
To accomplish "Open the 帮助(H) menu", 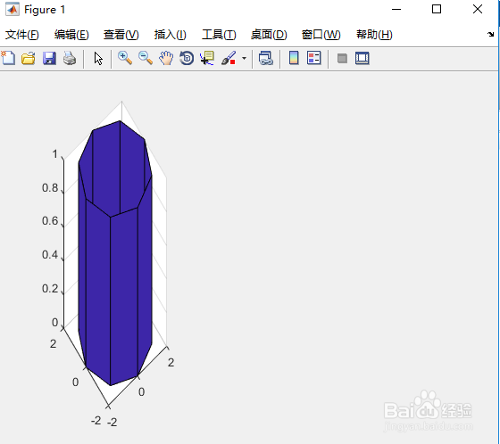I will point(374,35).
